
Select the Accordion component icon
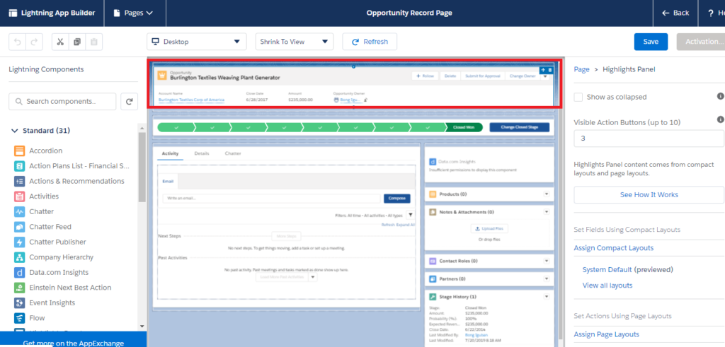[19, 151]
